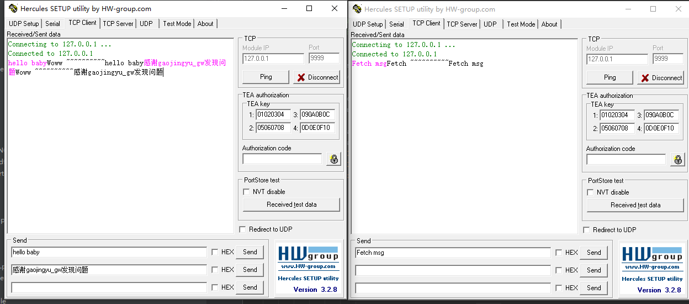Click Authorization code field in left window

point(282,159)
